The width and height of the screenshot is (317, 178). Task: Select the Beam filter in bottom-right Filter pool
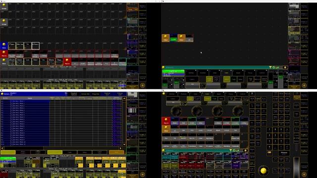218,129
